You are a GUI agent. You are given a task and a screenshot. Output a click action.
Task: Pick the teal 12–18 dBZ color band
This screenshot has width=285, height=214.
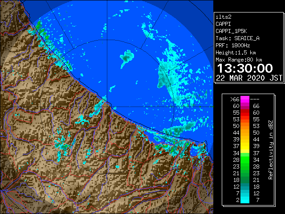point(245,186)
